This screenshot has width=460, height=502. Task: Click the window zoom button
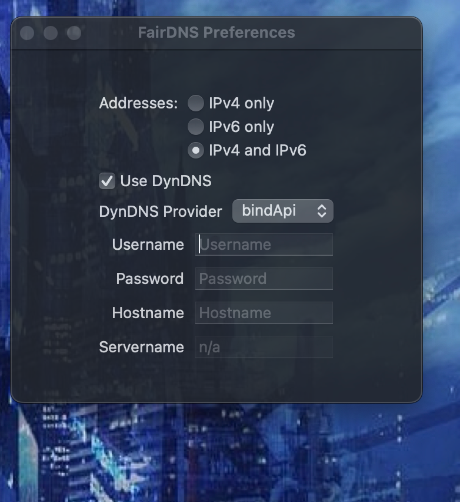pyautogui.click(x=74, y=33)
